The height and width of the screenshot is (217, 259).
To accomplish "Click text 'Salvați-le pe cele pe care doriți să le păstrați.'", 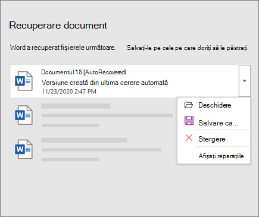I will click(188, 48).
